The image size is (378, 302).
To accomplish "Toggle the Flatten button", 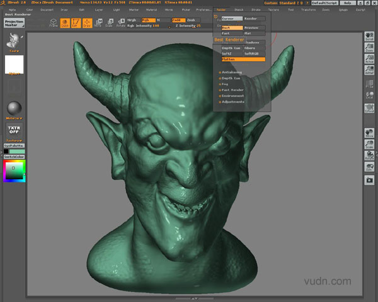I will tap(243, 59).
